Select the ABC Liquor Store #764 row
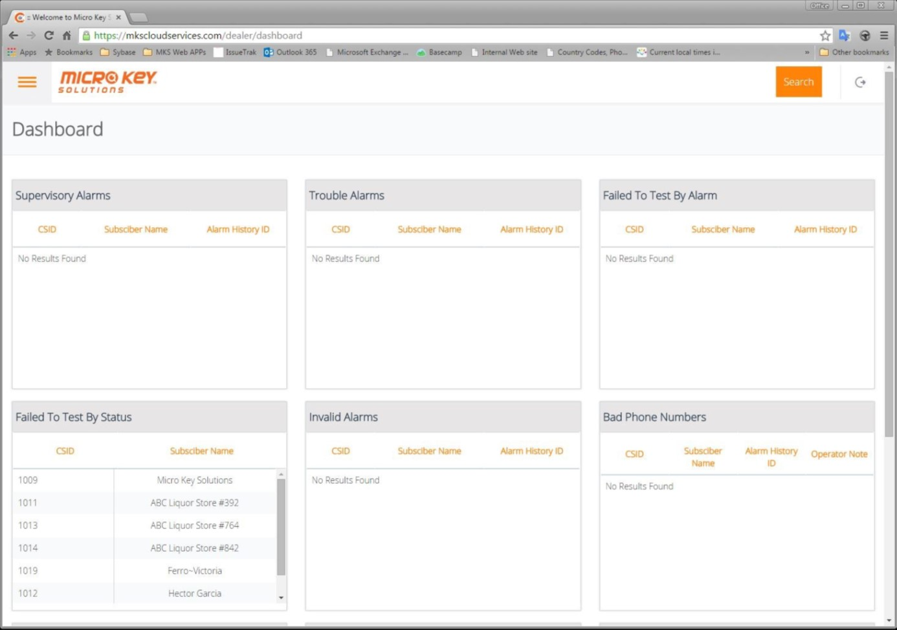Screen dimensions: 897x630 [194, 525]
